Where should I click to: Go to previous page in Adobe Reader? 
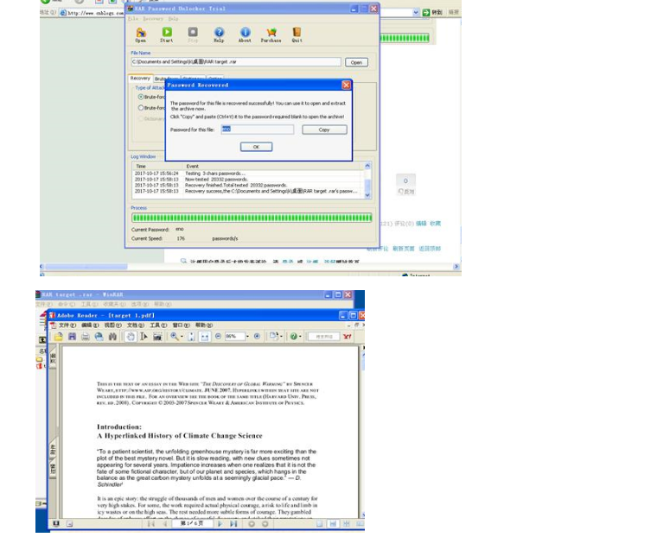tap(165, 523)
